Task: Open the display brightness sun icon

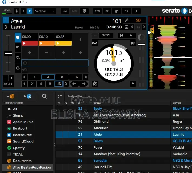Action: [17, 11]
